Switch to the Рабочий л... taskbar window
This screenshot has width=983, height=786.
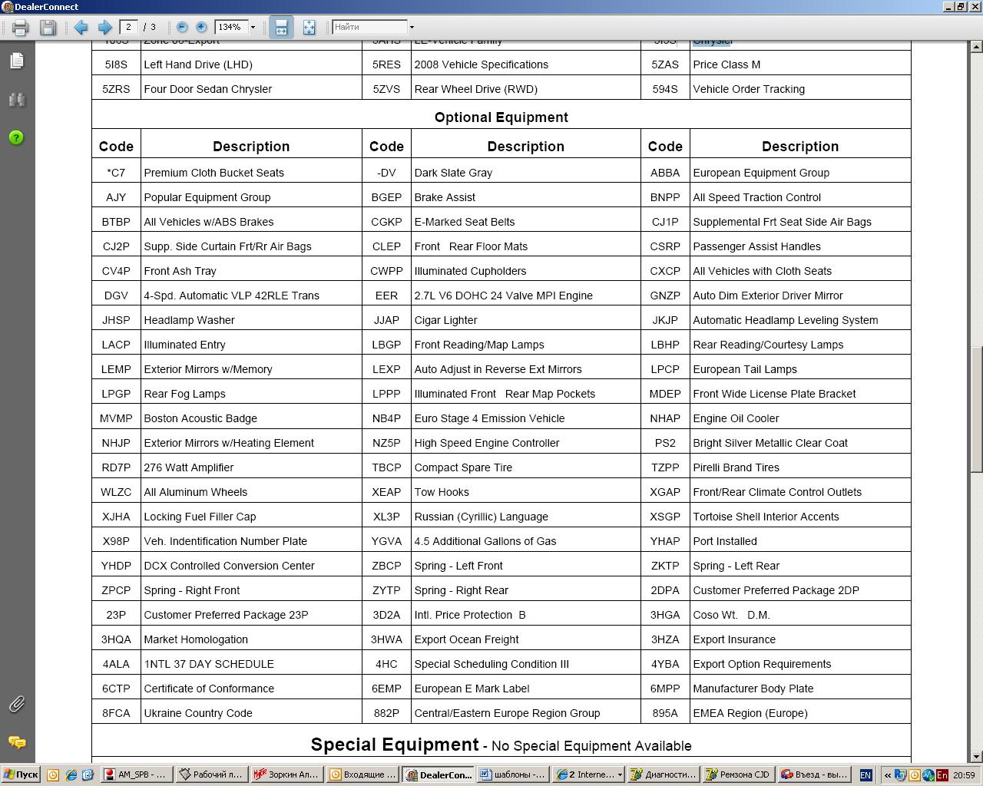[210, 775]
